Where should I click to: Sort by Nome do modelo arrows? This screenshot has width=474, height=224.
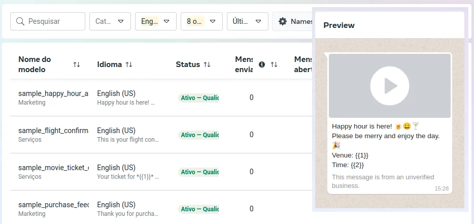pyautogui.click(x=77, y=65)
